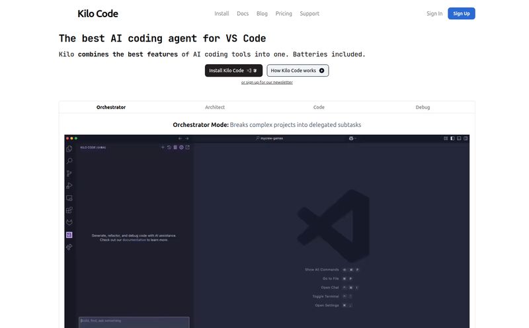Open the Install nav item
This screenshot has width=529, height=328.
click(x=222, y=13)
